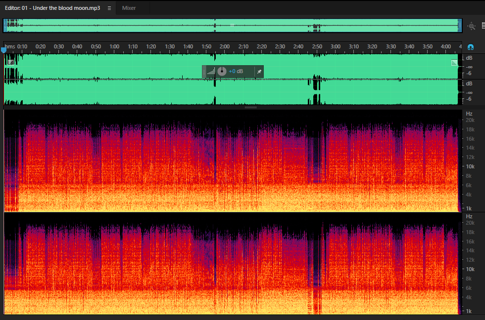The height and width of the screenshot is (320, 485).
Task: Click the 3:30 mark on the time ruler
Action: [x=390, y=46]
